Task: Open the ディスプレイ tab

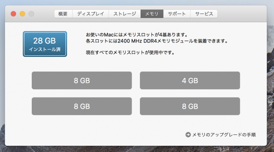Action: tap(91, 14)
